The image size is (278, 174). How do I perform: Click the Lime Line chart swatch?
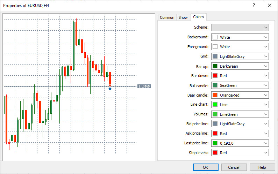pos(215,105)
